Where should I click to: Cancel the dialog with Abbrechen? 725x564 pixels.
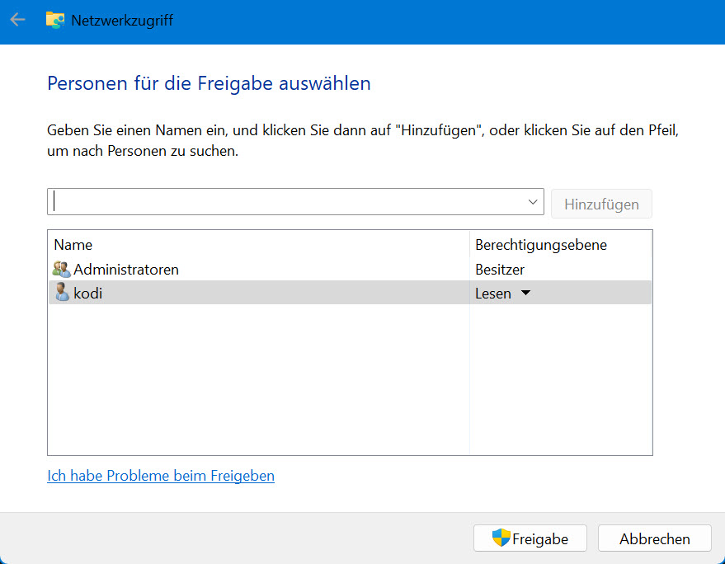(x=654, y=538)
